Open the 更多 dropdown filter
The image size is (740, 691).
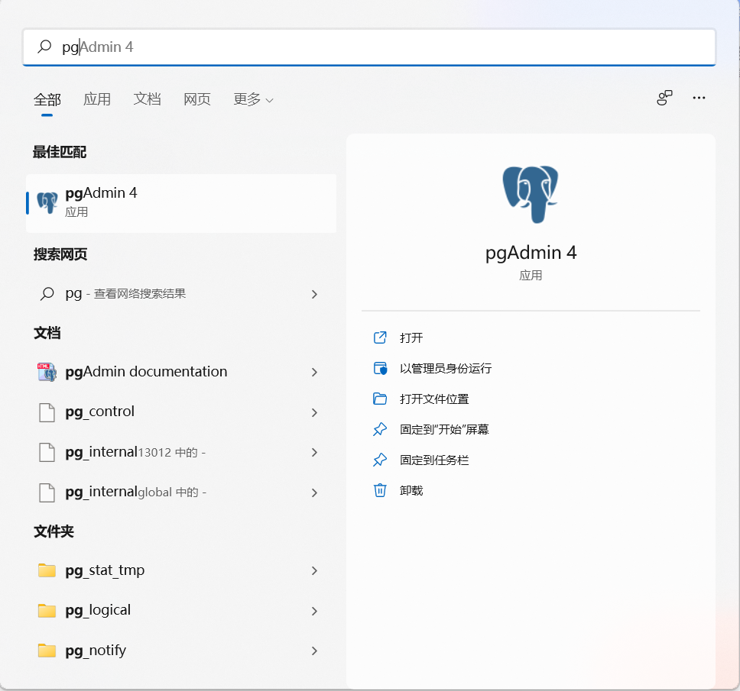coord(254,99)
